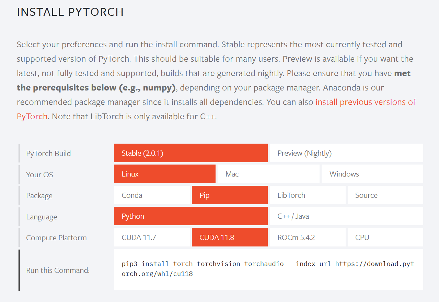Screen dimensions: 439x302
Task: Select CUDA 11.7 compute platform
Action: [x=152, y=237]
